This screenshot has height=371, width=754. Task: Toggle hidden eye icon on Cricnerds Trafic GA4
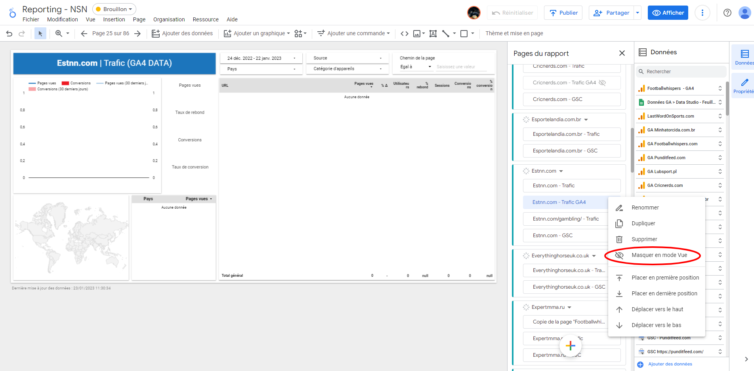pos(602,83)
